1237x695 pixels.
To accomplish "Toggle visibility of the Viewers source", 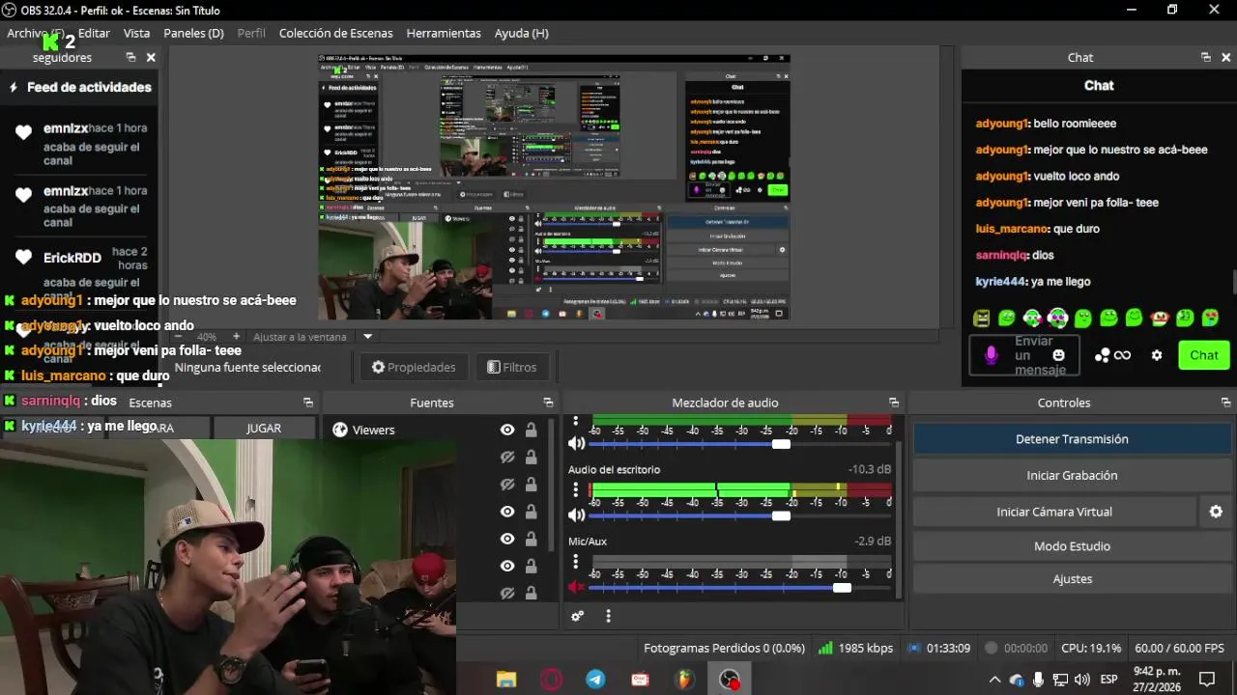I will tap(507, 430).
